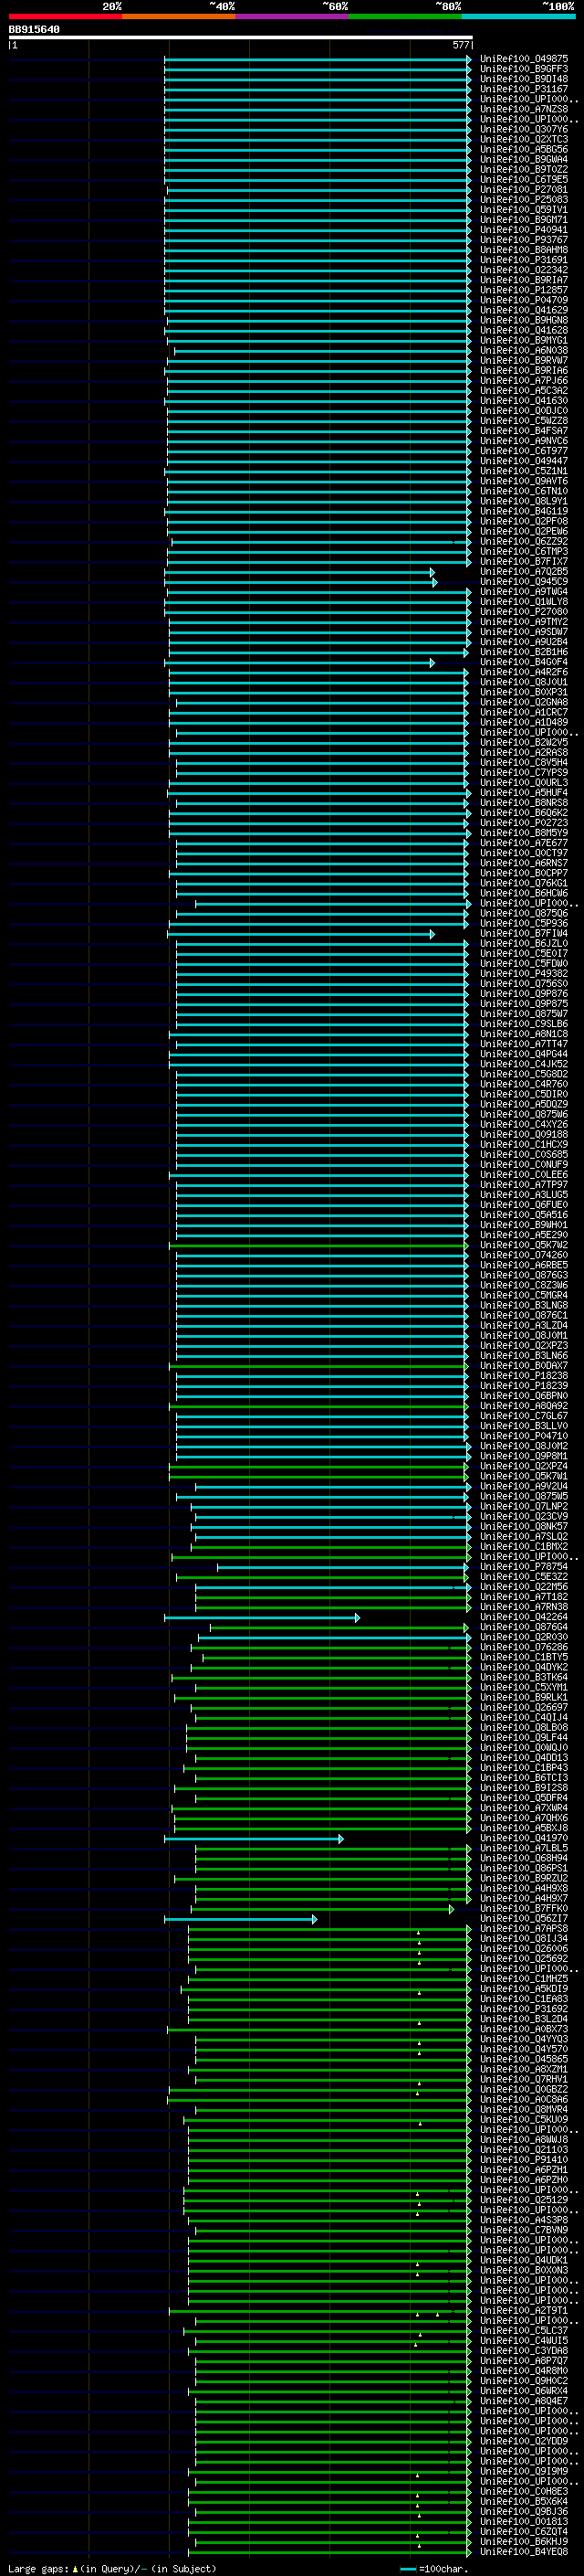This screenshot has width=584, height=2576.
Task: Select the UniRef100_P78754 label
Action: (x=524, y=1568)
